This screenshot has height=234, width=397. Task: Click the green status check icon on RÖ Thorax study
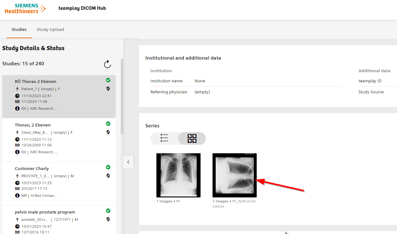[108, 80]
